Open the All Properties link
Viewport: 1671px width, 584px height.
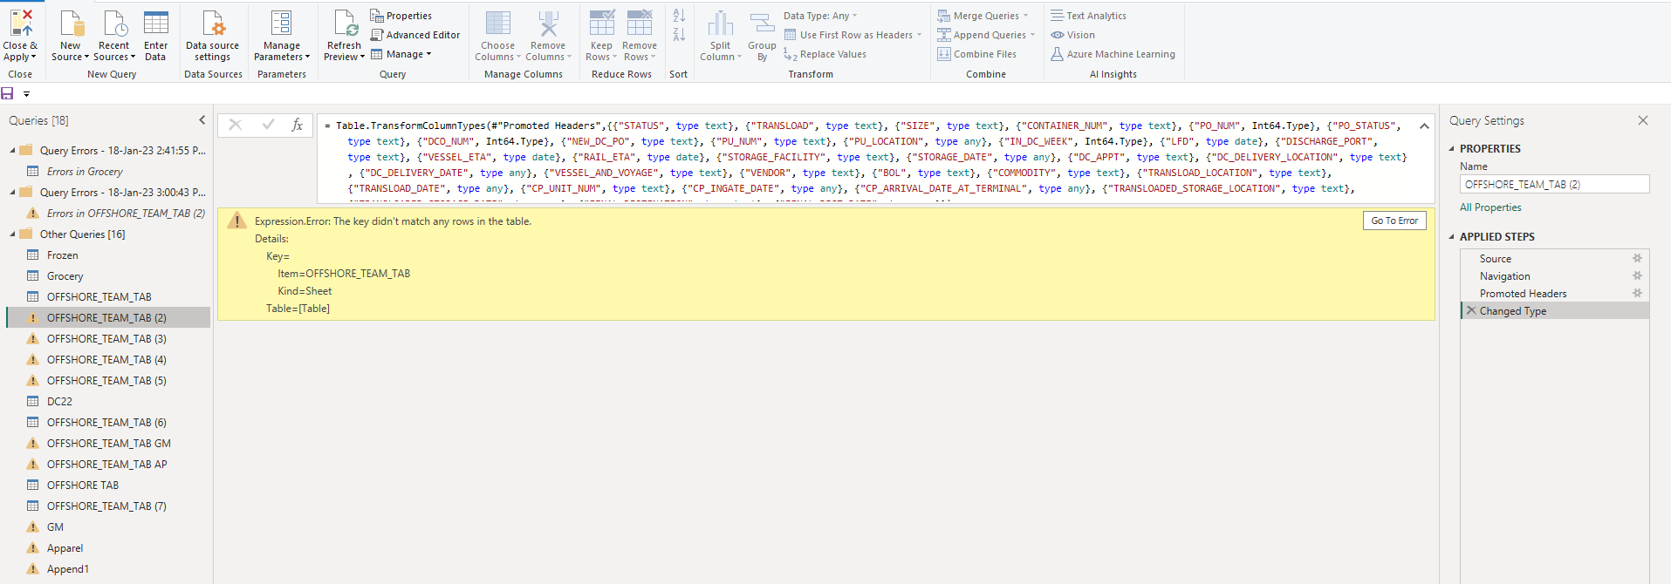(1490, 207)
